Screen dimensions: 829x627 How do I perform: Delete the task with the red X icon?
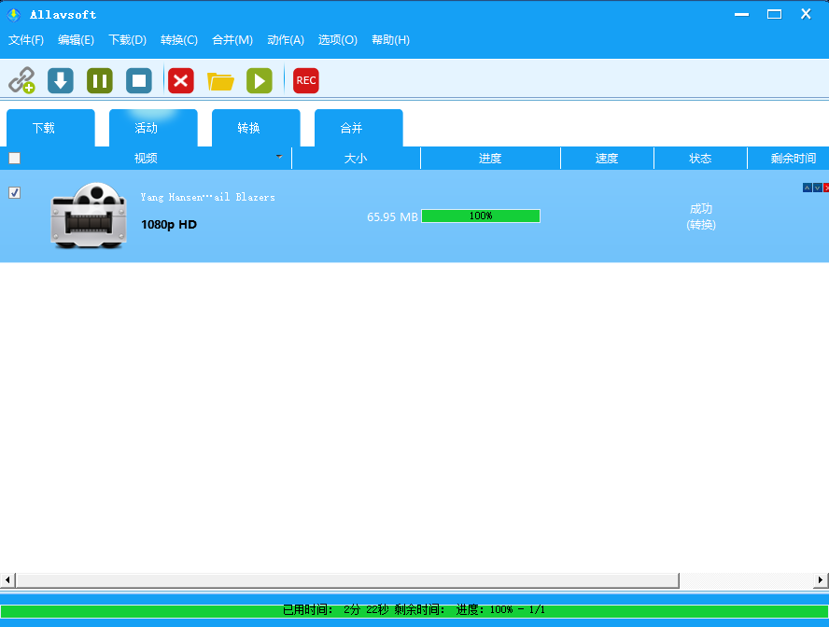coord(181,80)
